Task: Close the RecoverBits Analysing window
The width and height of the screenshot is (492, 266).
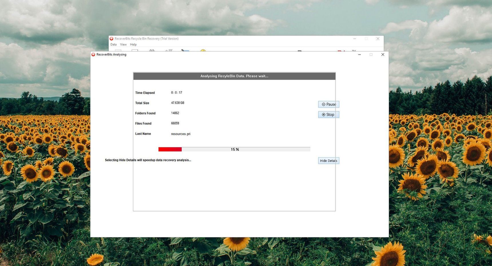Action: (x=383, y=55)
